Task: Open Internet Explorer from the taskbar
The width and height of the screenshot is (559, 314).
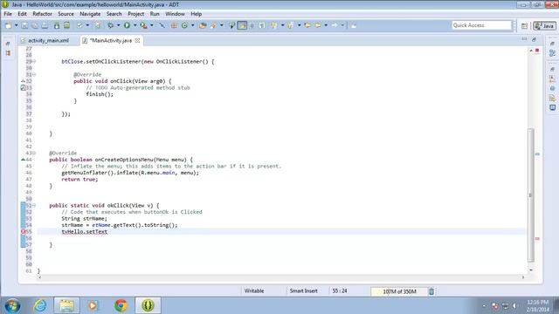Action: click(40, 305)
